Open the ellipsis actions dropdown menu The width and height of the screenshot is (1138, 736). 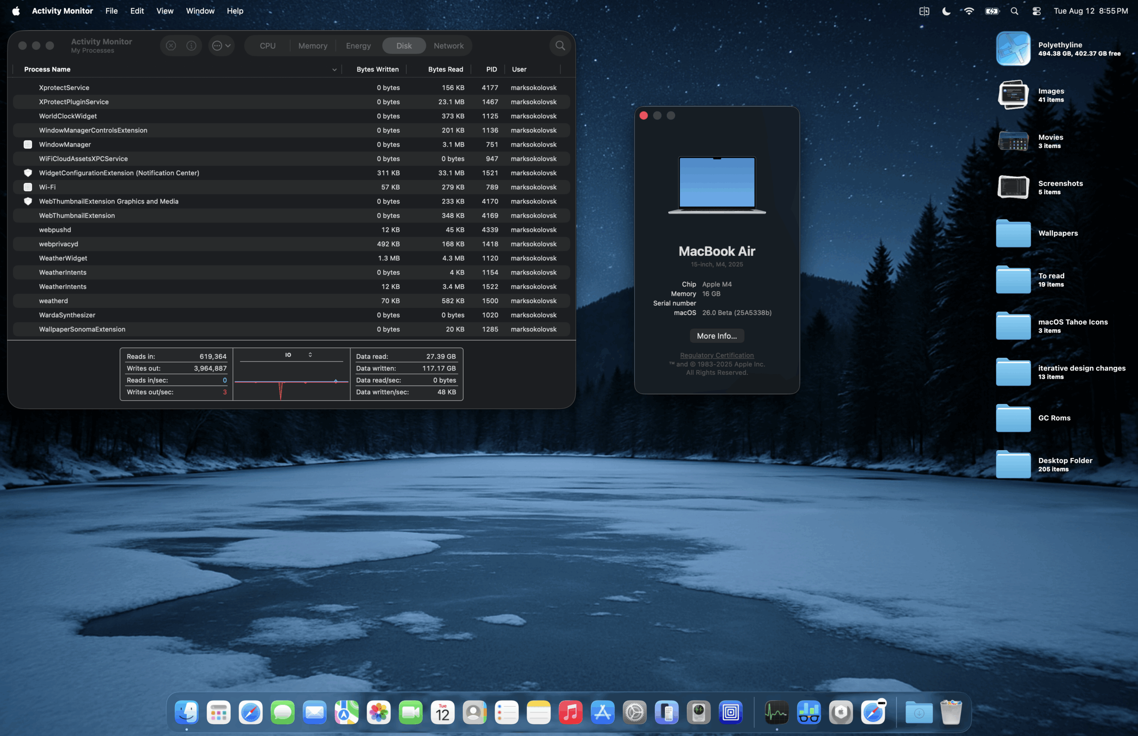point(221,46)
